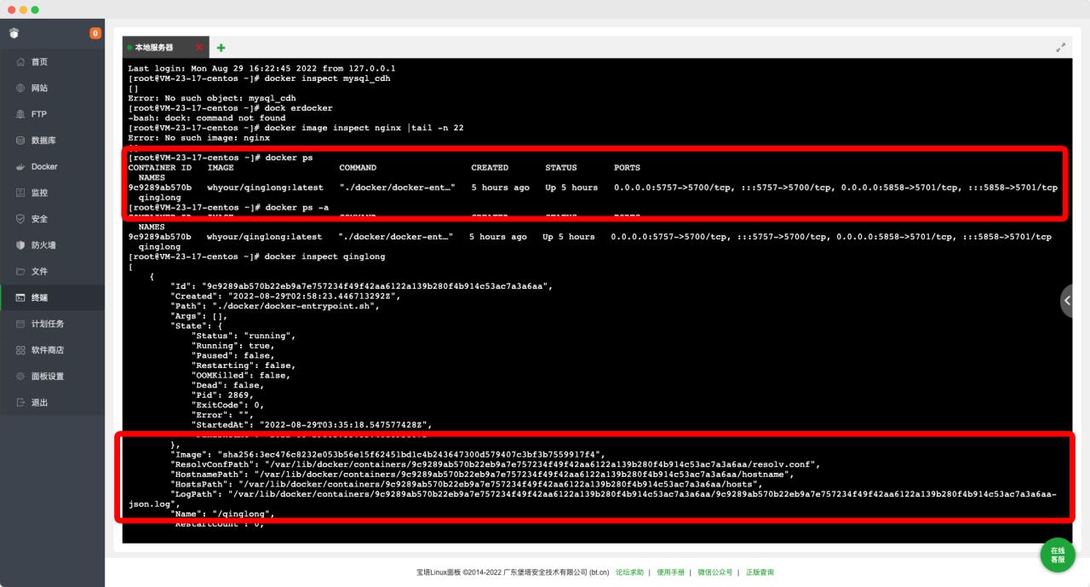The height and width of the screenshot is (587, 1090).
Task: Open the 防火墙 firewall page
Action: [52, 245]
